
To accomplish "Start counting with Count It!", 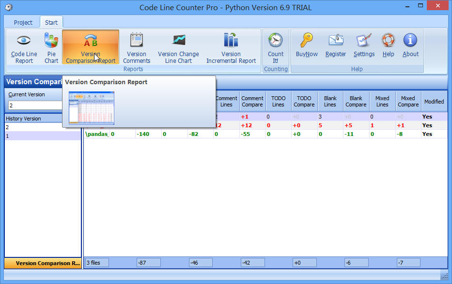I will tap(276, 48).
